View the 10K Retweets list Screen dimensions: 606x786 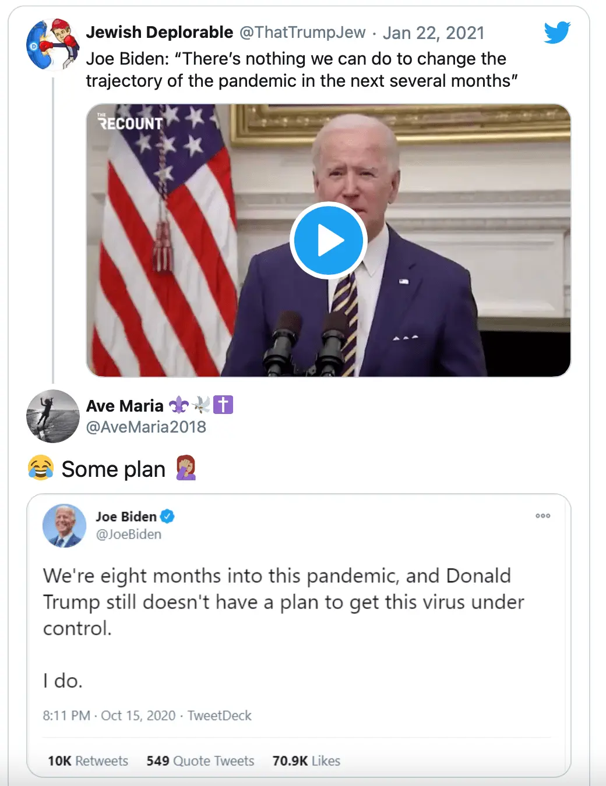[x=88, y=761]
